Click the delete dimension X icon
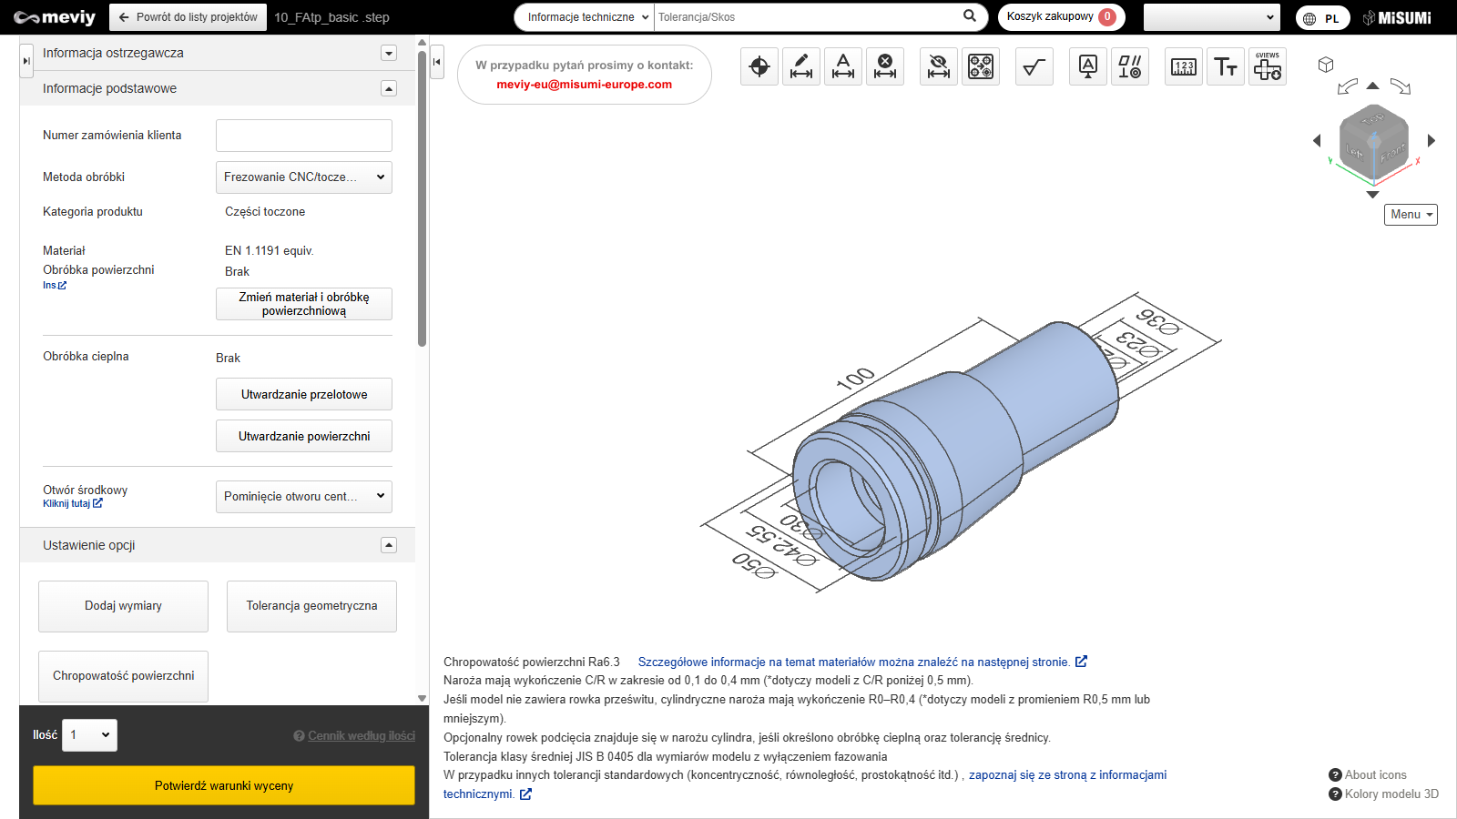This screenshot has height=819, width=1457. click(x=885, y=66)
